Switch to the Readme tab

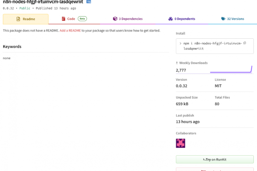[26, 19]
